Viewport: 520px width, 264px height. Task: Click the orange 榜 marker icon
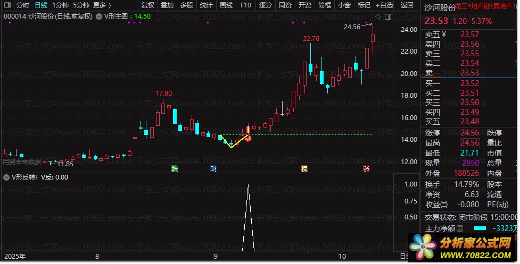click(x=304, y=168)
